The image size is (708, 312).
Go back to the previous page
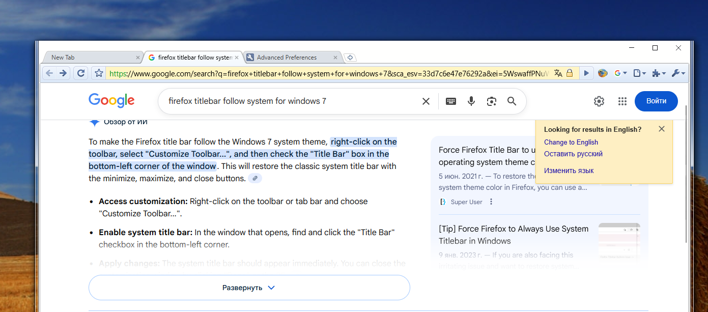click(x=49, y=73)
